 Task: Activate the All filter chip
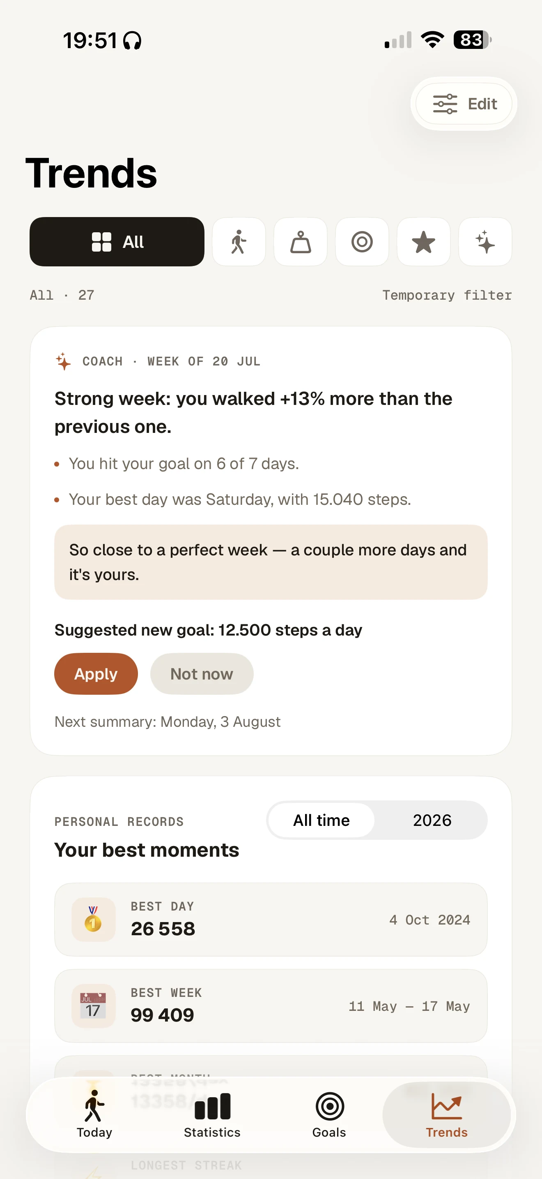click(x=117, y=242)
